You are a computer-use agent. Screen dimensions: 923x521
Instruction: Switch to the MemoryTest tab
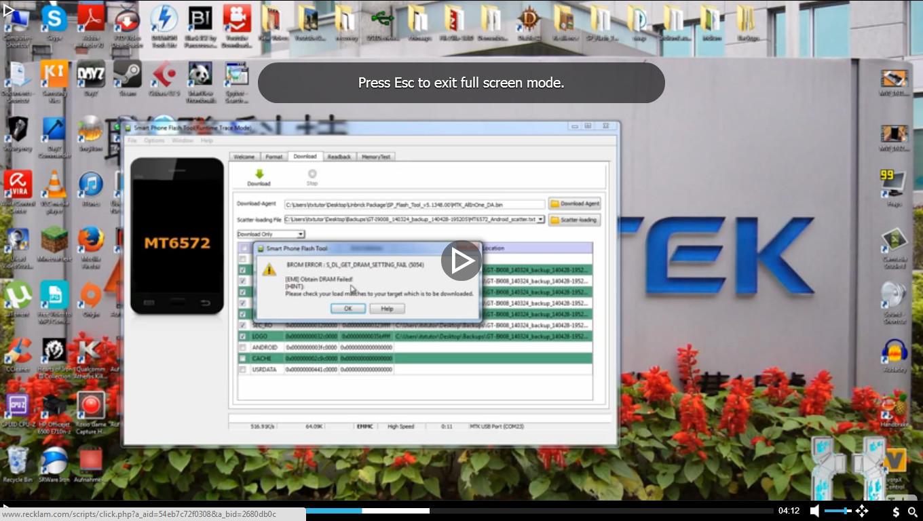tap(376, 157)
